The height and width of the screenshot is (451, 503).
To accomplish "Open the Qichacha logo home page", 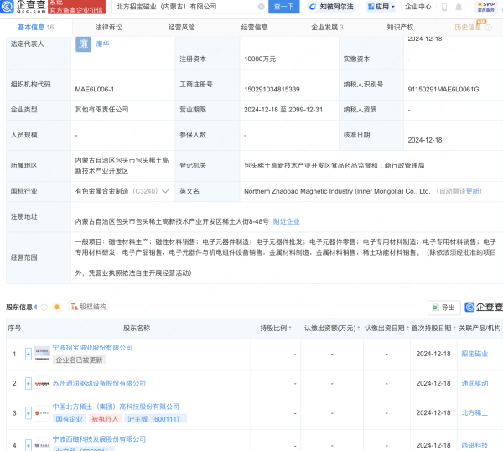I will (x=23, y=7).
